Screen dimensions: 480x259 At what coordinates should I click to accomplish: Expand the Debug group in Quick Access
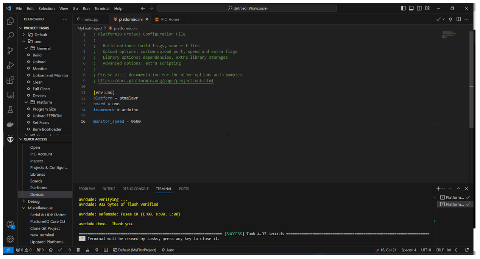pyautogui.click(x=23, y=201)
